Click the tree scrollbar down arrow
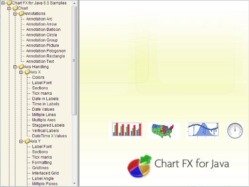Image resolution: width=249 pixels, height=187 pixels. [74, 184]
